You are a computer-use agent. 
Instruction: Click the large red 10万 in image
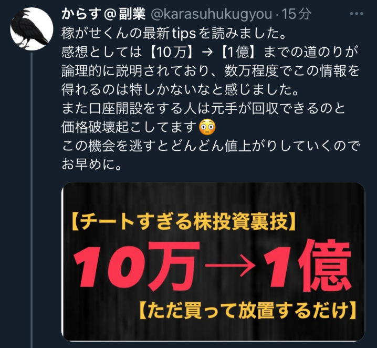[x=137, y=266]
